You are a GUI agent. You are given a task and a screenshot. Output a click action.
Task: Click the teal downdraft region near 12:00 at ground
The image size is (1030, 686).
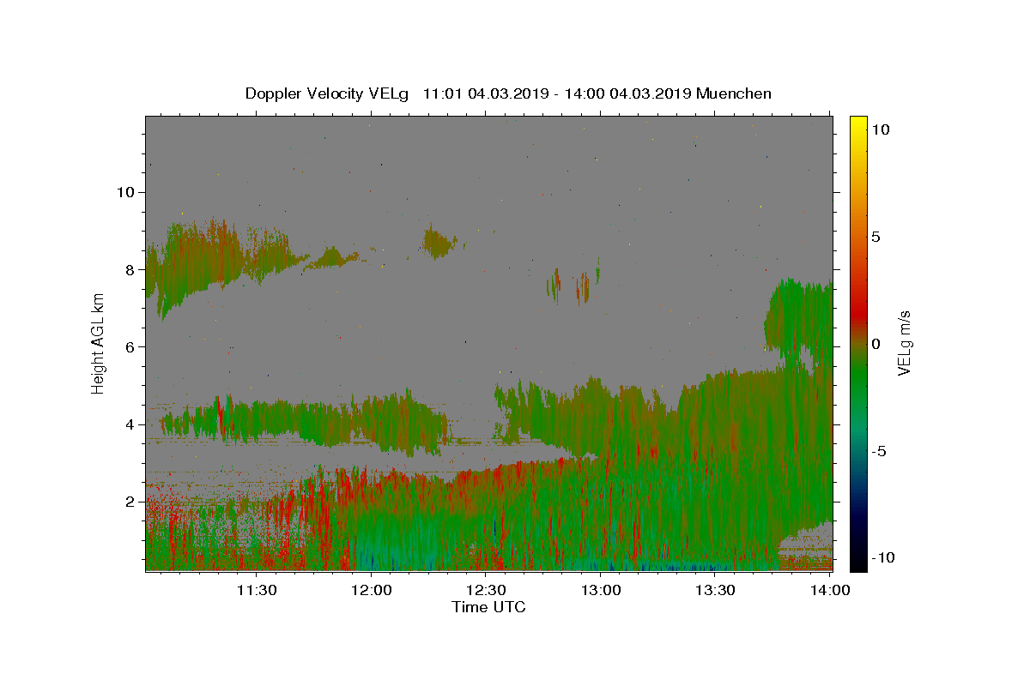point(386,549)
